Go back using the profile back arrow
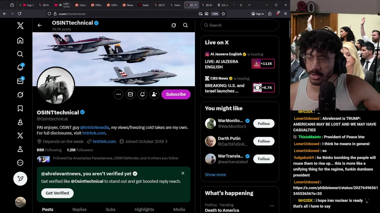Screen dimensions: 380x213 pyautogui.click(x=39, y=25)
